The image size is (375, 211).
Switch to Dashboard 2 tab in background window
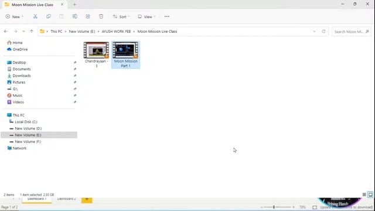coord(66,199)
